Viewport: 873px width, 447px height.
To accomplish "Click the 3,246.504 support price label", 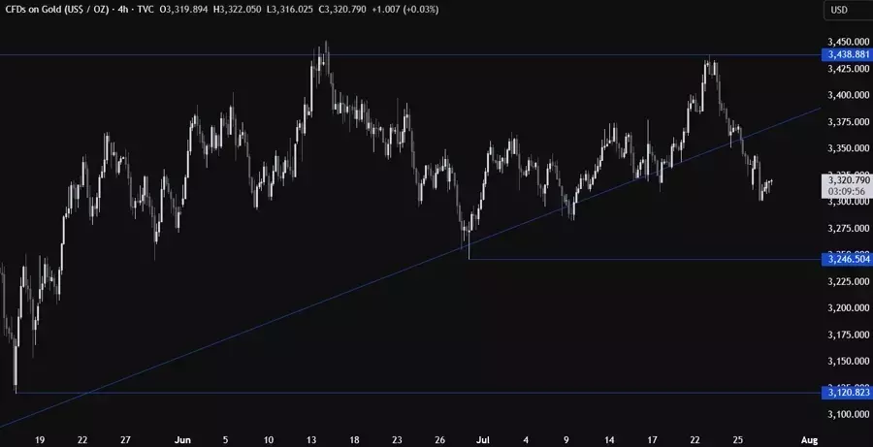I will (846, 259).
